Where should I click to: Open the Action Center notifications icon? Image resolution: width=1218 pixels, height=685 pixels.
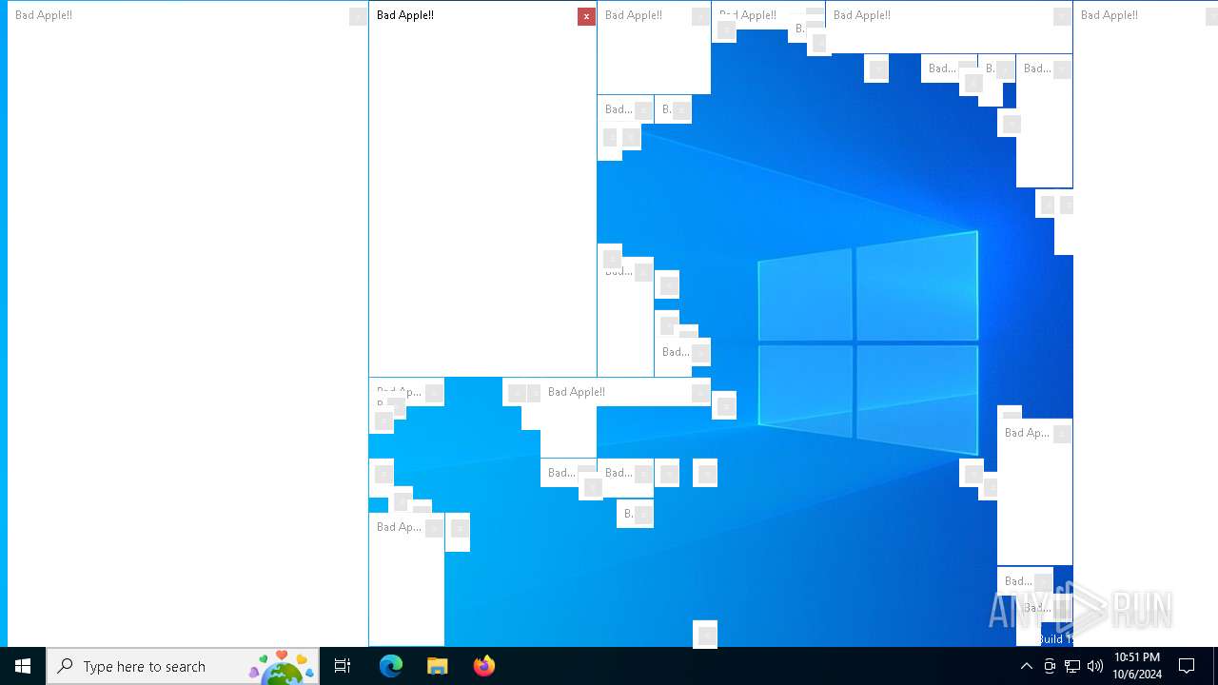coord(1187,666)
